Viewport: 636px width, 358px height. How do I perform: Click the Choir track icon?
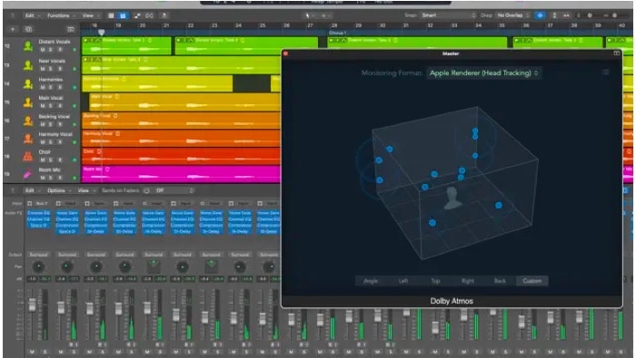coord(27,156)
